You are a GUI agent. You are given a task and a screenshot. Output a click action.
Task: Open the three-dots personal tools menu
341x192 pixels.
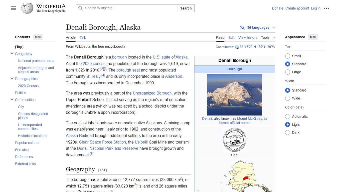[x=327, y=8]
